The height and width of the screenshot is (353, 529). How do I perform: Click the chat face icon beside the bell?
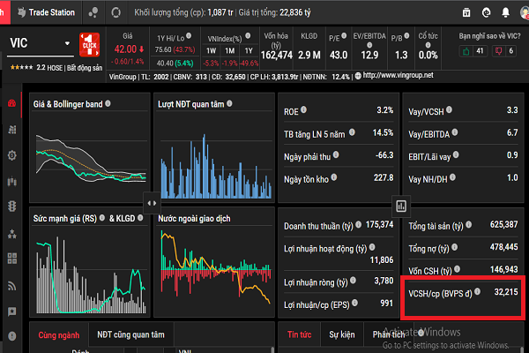point(486,12)
